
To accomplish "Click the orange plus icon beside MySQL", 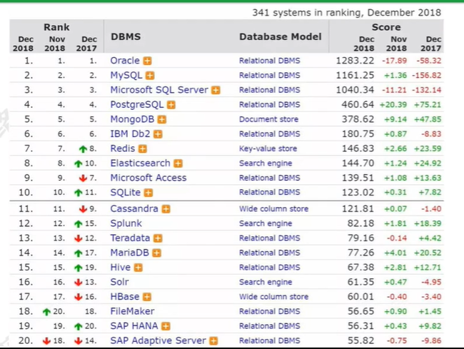I will pos(150,76).
